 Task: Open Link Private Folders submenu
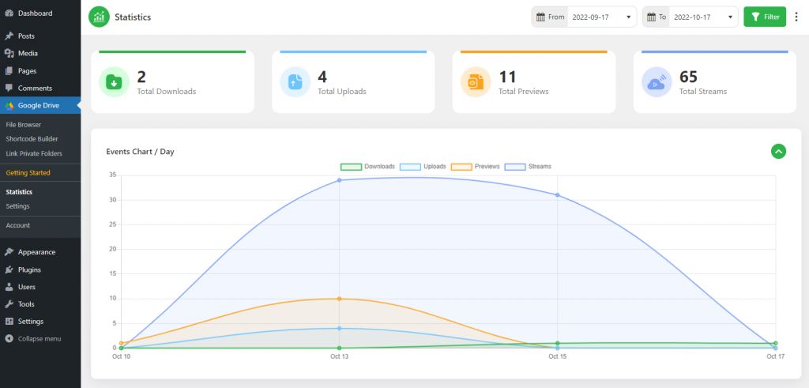coord(34,153)
